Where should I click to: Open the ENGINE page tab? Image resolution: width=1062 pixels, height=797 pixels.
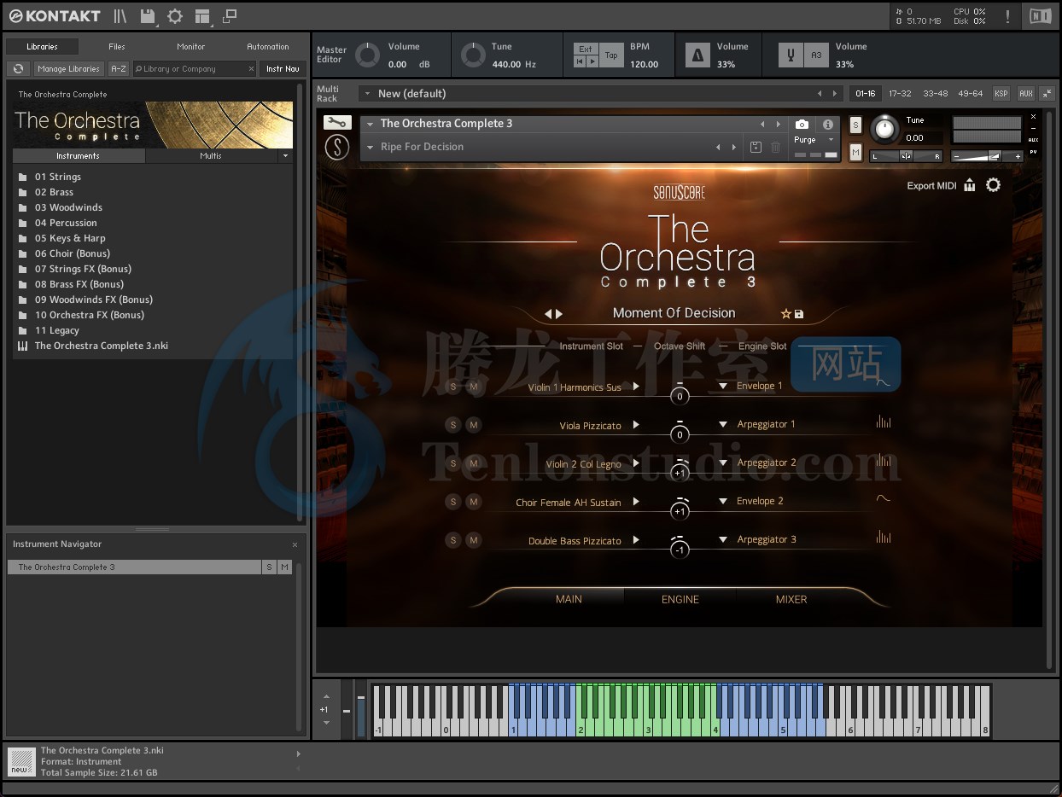point(680,599)
